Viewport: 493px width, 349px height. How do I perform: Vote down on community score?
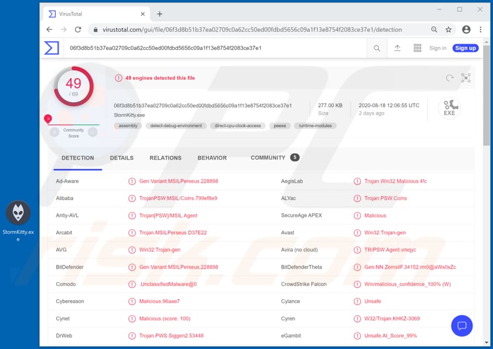(x=54, y=132)
